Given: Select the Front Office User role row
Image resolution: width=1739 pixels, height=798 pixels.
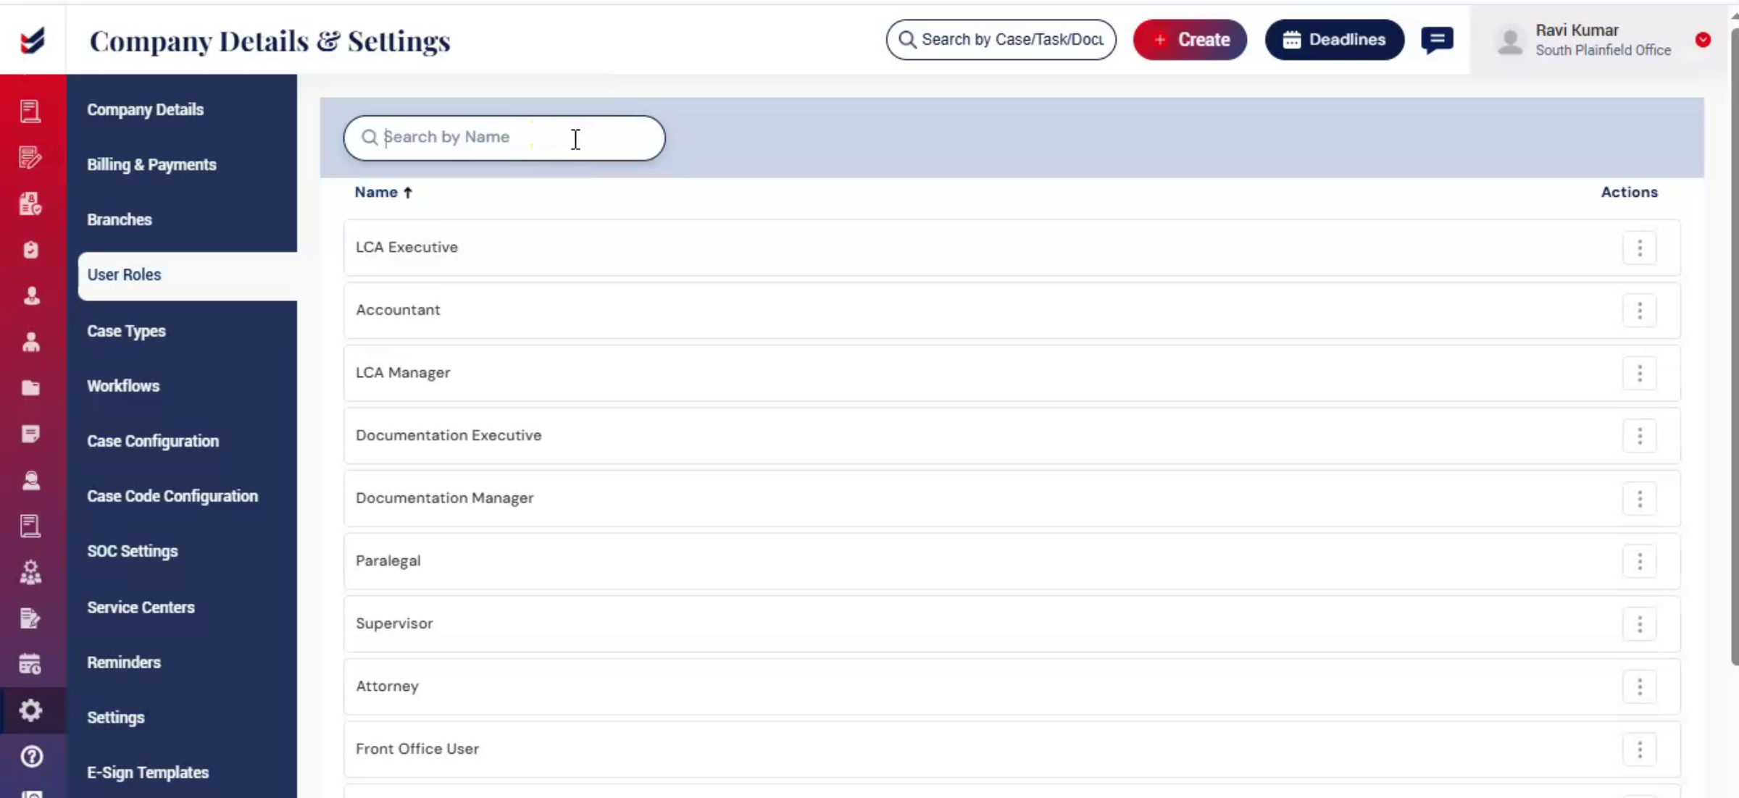Looking at the screenshot, I should (1012, 749).
